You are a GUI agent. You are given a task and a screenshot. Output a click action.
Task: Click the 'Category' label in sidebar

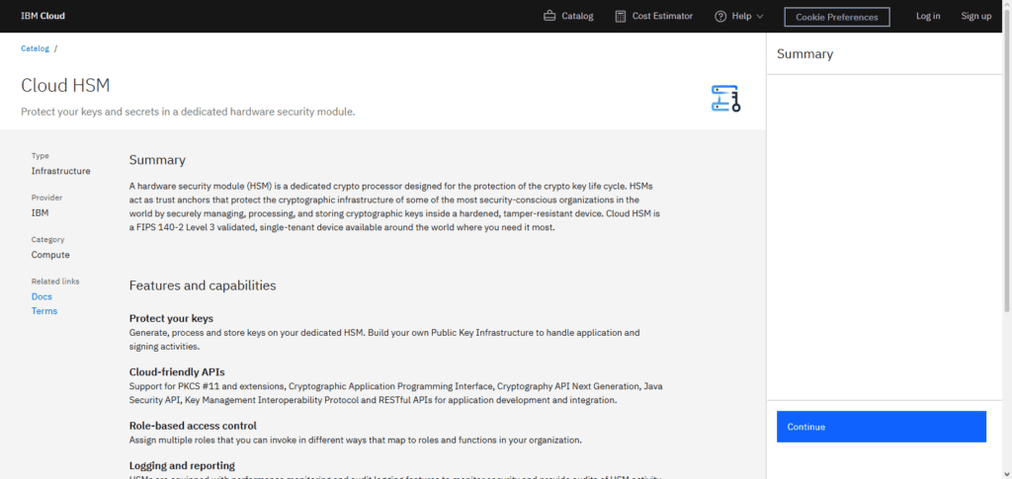point(47,239)
